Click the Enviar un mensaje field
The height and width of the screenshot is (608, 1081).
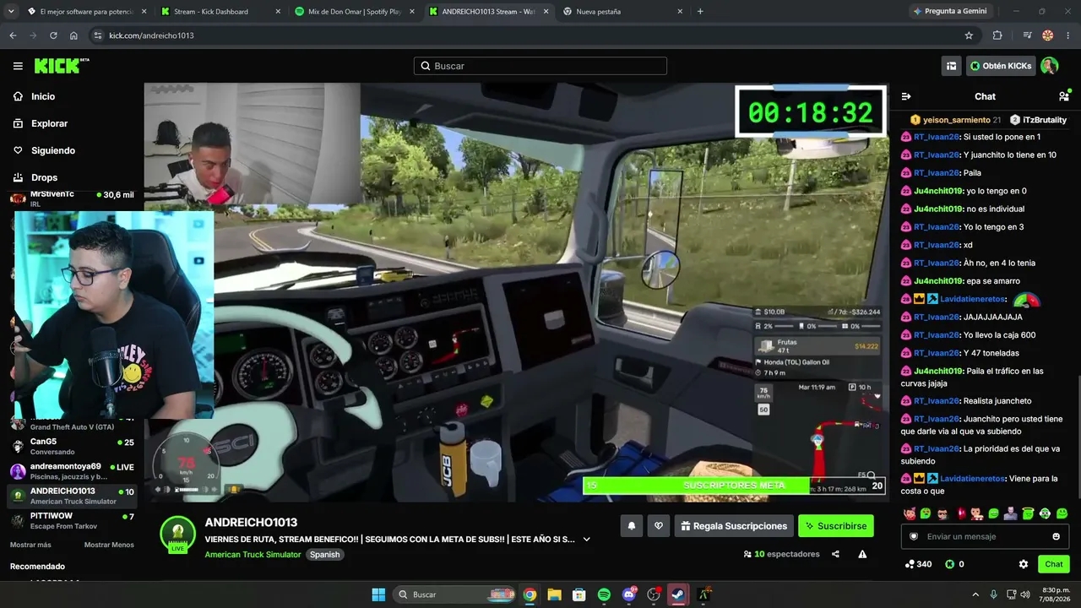985,536
